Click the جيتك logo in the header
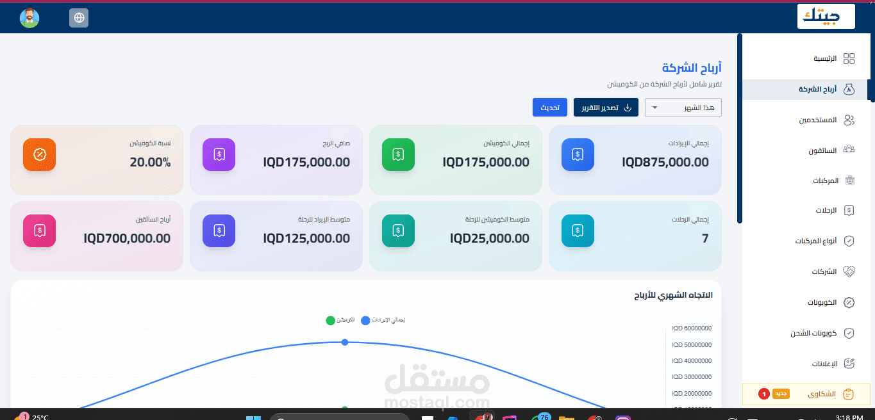Viewport: 875px width, 420px height. [826, 16]
